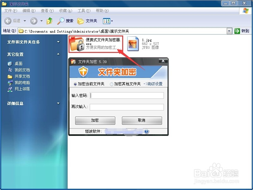Image resolution: width=253 pixels, height=190 pixels.
Task: Open the 帮助(H) menu
Action: pyautogui.click(x=102, y=11)
